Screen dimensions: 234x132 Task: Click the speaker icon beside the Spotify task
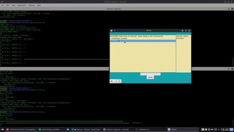tap(68, 129)
